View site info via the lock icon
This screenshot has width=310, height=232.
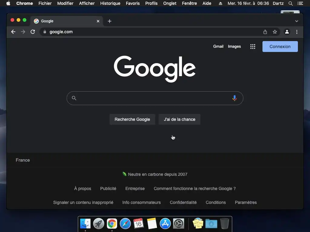click(x=45, y=32)
